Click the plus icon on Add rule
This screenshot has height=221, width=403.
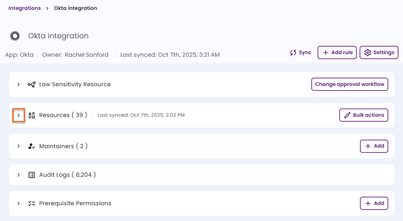pos(325,52)
